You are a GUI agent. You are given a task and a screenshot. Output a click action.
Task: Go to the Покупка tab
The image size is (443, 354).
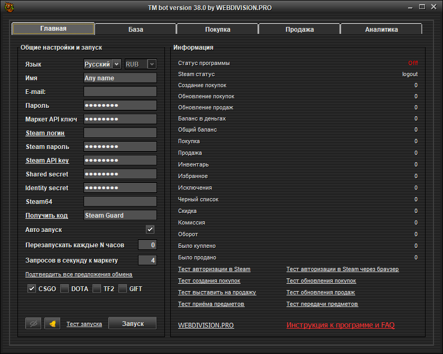click(217, 29)
